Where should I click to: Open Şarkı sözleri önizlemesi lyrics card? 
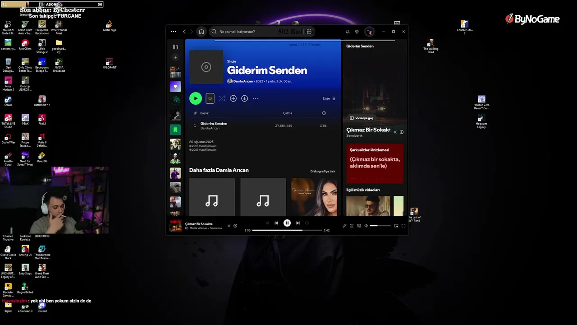pos(375,163)
